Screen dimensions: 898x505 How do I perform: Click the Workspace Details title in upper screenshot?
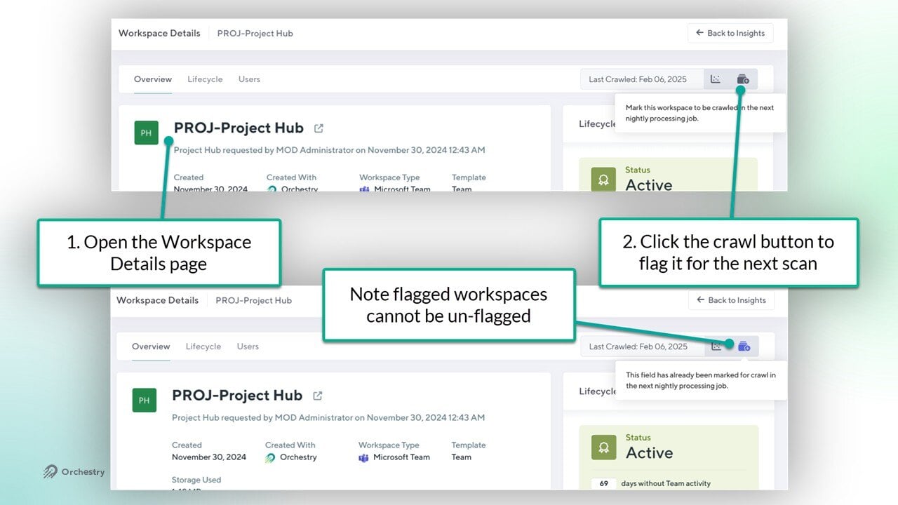159,33
